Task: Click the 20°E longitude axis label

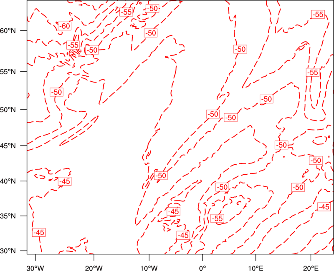Action: [x=311, y=268]
